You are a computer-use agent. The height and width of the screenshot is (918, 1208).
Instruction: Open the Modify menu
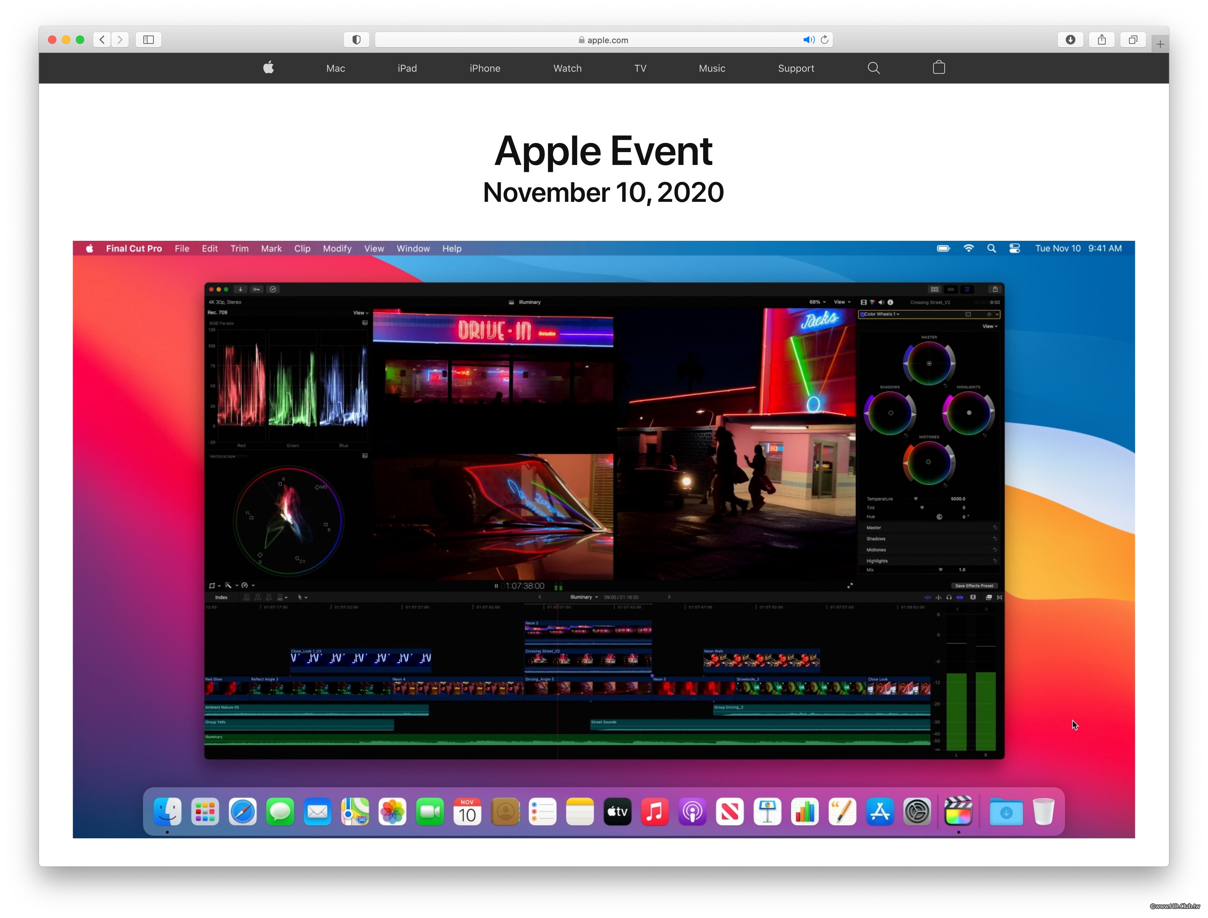pos(337,248)
